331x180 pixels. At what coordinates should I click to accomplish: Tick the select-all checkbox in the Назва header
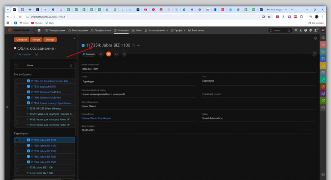pyautogui.click(x=17, y=65)
